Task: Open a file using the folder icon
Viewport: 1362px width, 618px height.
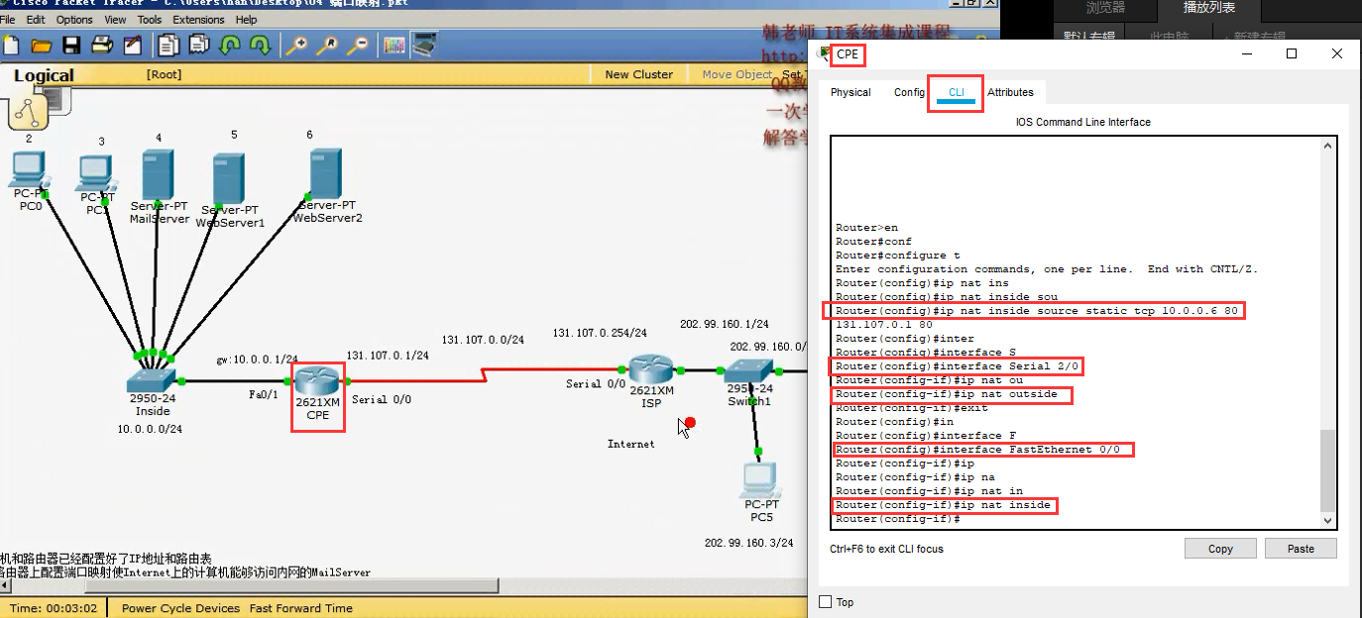Action: 41,45
